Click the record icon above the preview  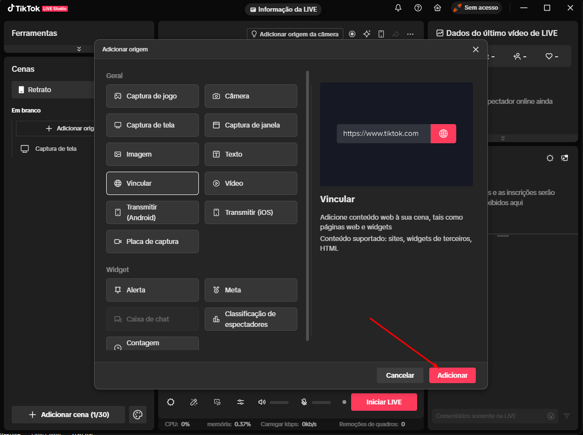(353, 34)
